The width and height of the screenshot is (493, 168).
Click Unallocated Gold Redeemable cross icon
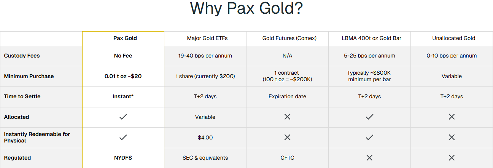pyautogui.click(x=452, y=138)
